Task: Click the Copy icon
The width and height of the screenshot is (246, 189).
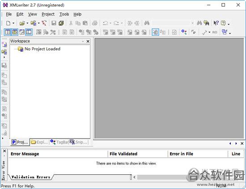Action: (x=78, y=23)
